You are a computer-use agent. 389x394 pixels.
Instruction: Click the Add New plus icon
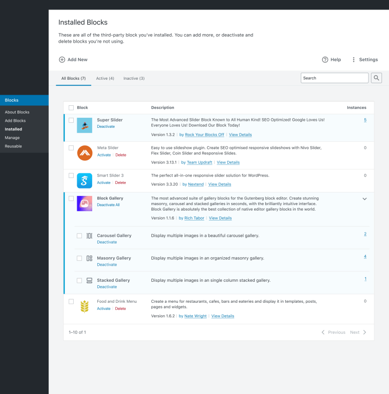pyautogui.click(x=62, y=60)
